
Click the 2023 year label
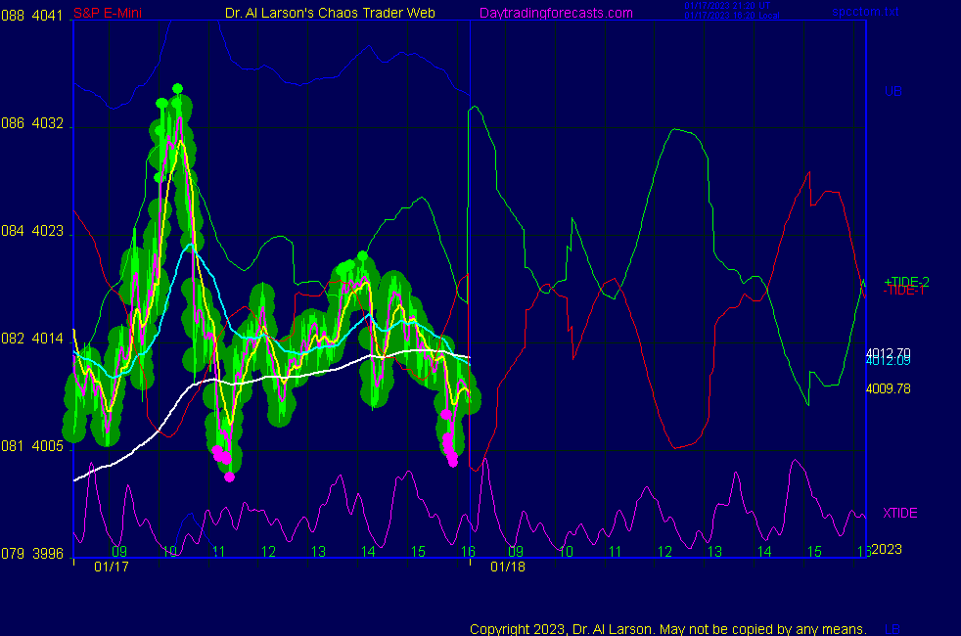coord(887,549)
